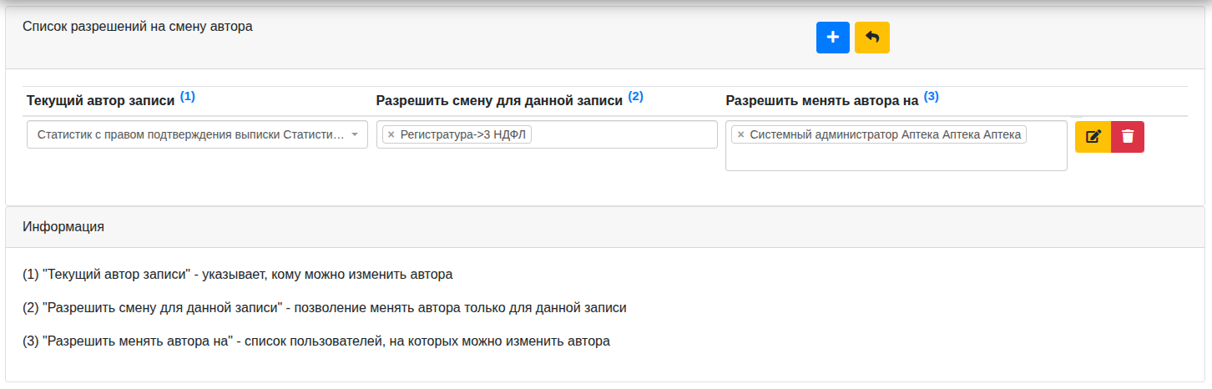This screenshot has height=389, width=1212.
Task: Click empty area of Разрешить менять автора на field
Action: [896, 158]
